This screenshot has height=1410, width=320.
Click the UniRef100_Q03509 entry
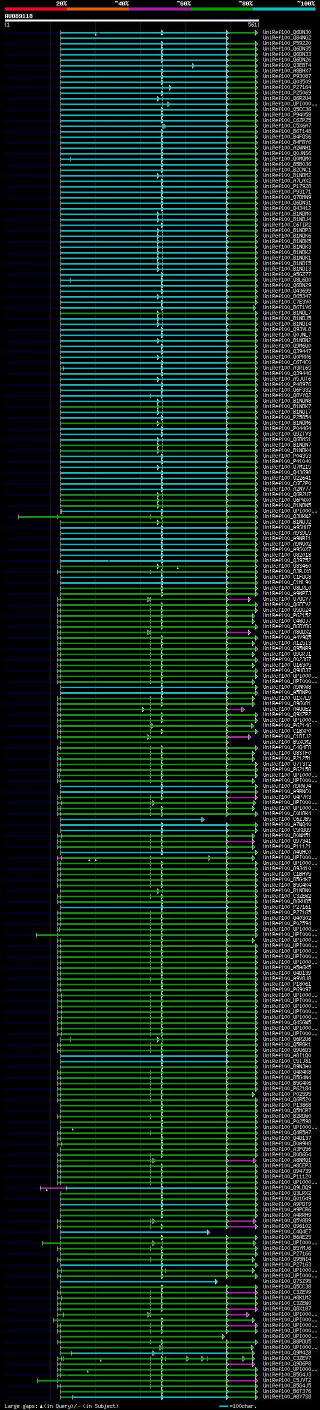(286, 82)
